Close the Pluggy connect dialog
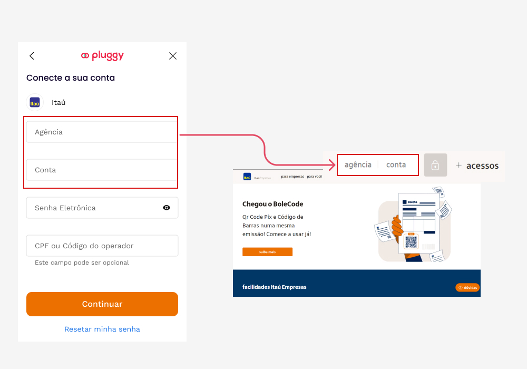 point(173,56)
